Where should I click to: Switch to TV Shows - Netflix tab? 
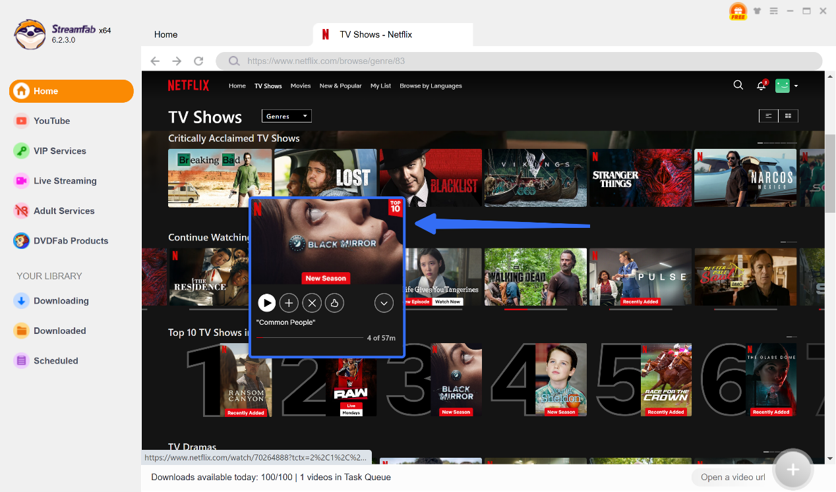pos(393,34)
